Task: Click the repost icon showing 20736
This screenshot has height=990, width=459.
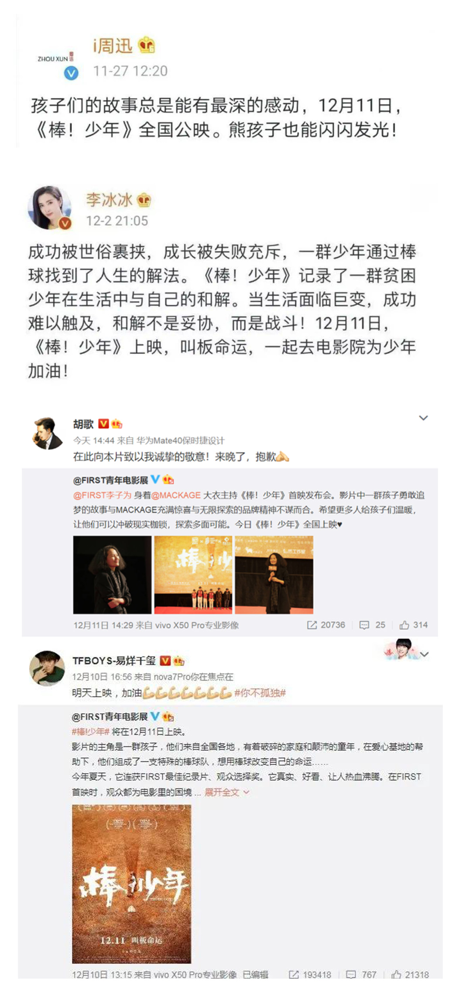Action: 312,625
